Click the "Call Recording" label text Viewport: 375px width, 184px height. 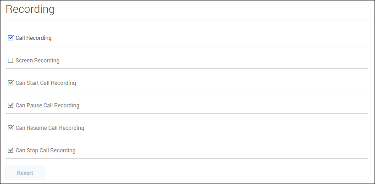[x=33, y=38]
